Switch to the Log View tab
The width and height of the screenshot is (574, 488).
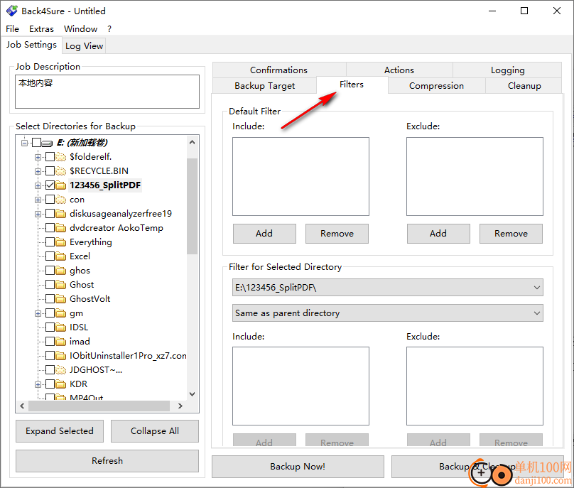click(85, 46)
